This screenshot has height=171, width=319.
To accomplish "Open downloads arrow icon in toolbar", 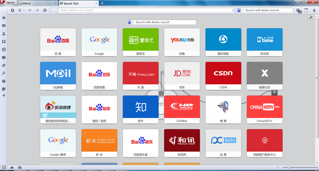I will click(x=314, y=10).
